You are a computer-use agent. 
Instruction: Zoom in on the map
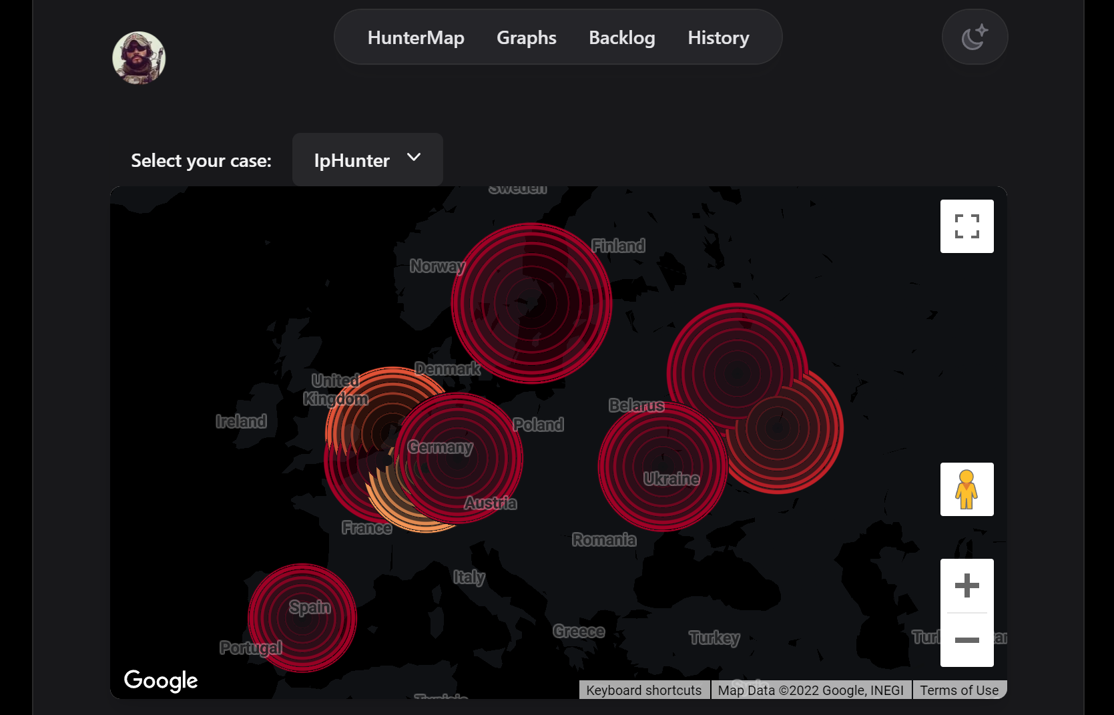tap(966, 586)
